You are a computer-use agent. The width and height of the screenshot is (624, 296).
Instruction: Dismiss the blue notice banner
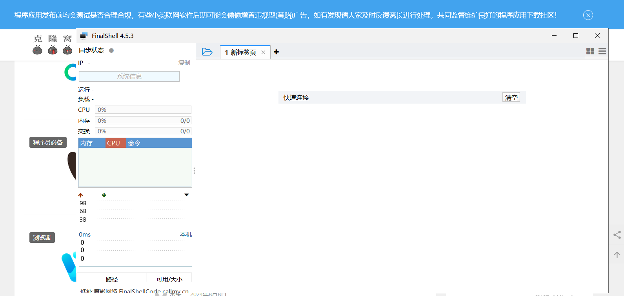click(588, 15)
